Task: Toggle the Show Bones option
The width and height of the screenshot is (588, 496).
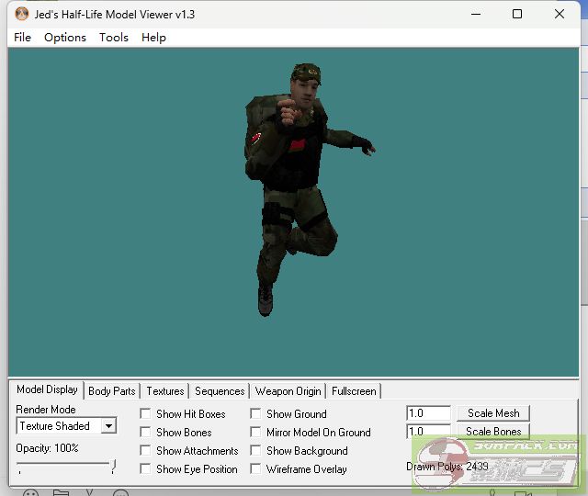Action: click(x=145, y=433)
